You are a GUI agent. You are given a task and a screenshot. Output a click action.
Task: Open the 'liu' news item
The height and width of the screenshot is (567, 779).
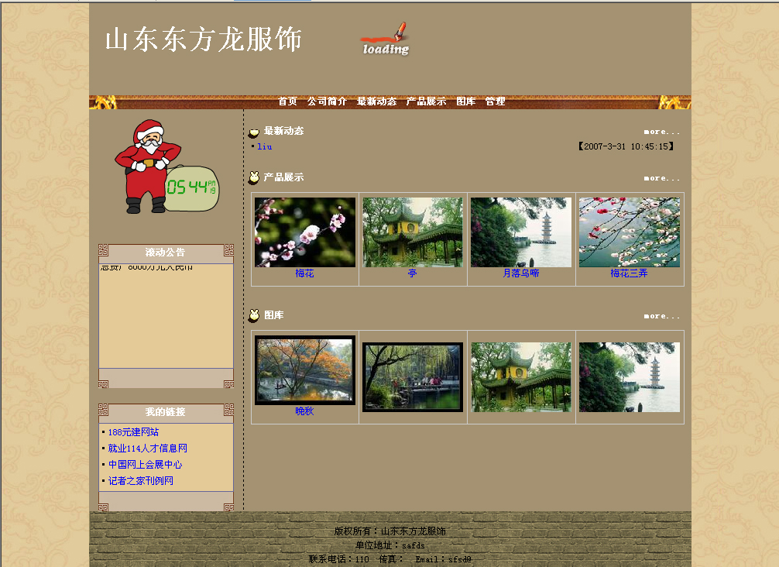point(265,146)
